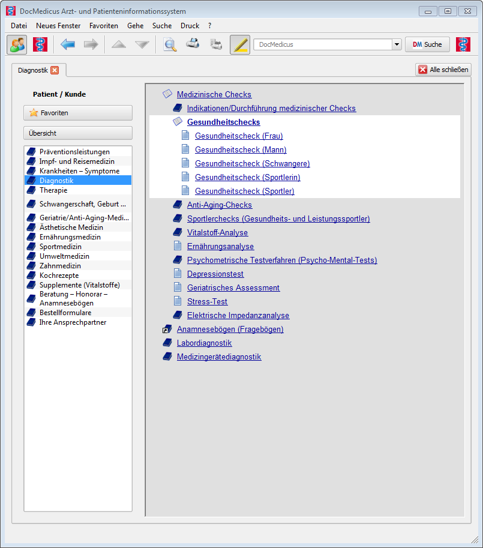Open the Depressionstest link
The height and width of the screenshot is (548, 483).
(215, 274)
